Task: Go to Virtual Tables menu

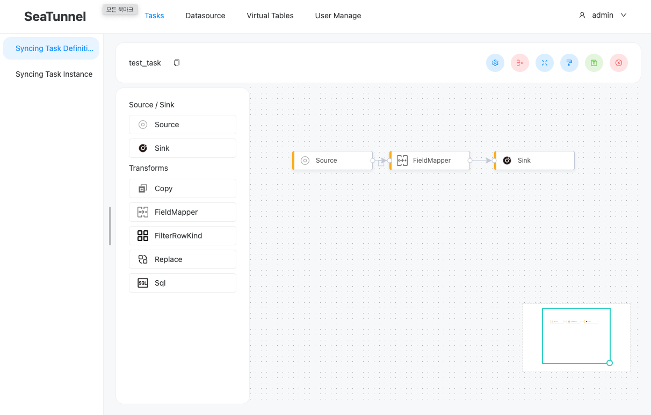Action: pyautogui.click(x=270, y=16)
